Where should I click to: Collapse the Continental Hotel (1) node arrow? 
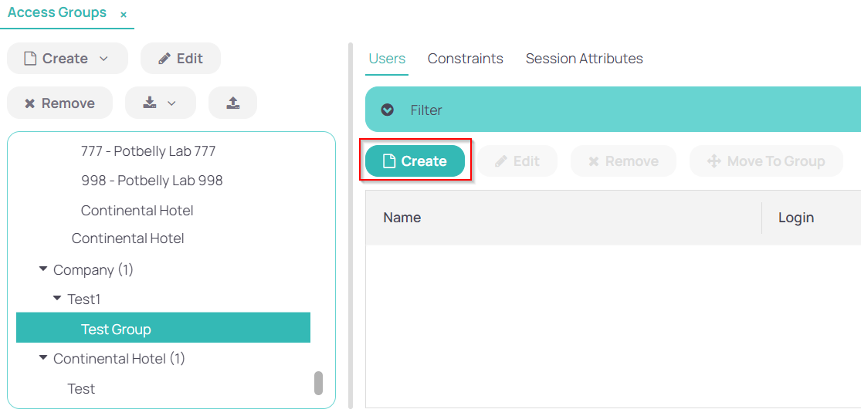[43, 358]
